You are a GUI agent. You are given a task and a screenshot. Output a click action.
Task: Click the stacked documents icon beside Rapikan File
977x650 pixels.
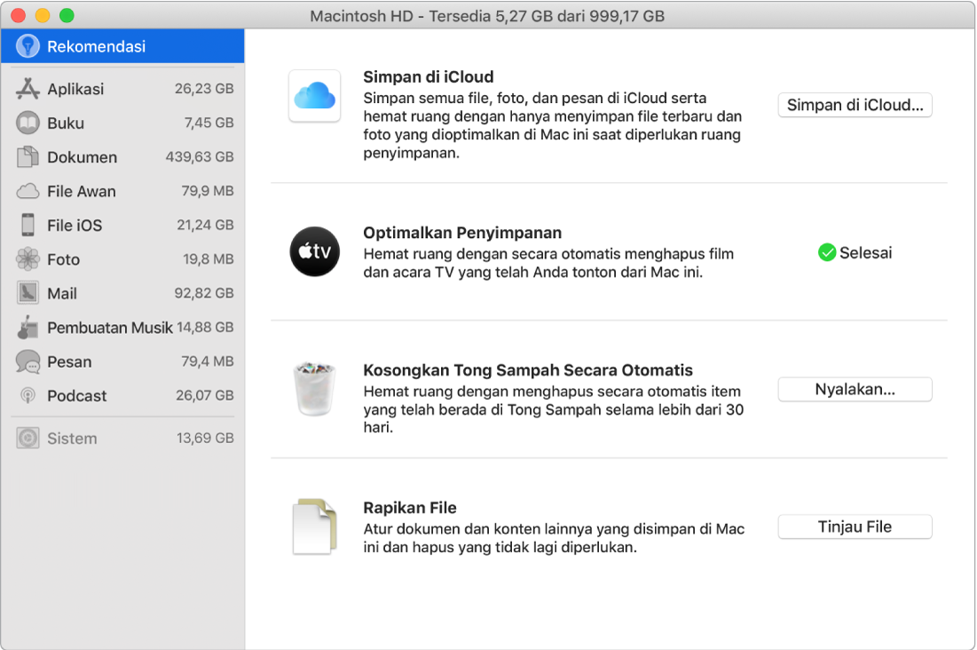[315, 526]
